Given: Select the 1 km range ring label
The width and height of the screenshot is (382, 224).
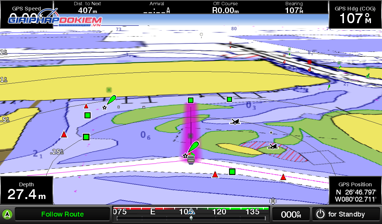Looking at the screenshot, I should 4,80.
